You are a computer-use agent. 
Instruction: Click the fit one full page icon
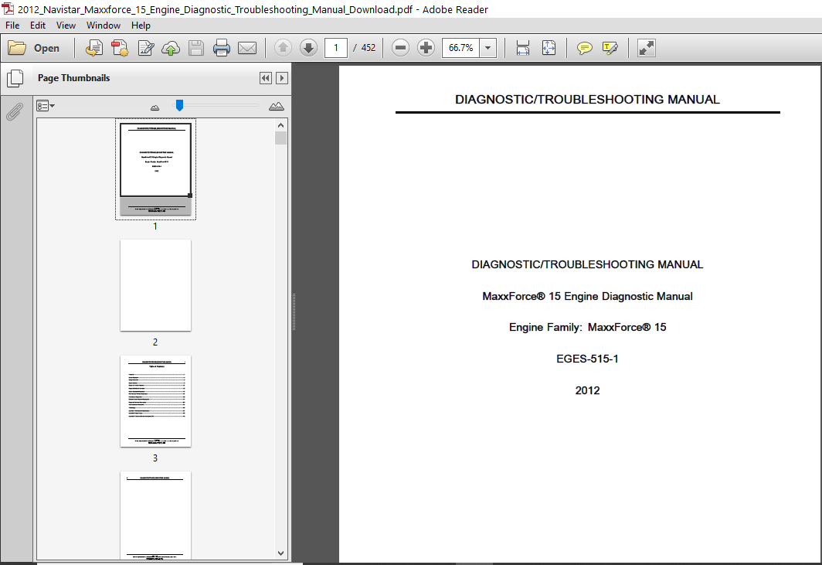pyautogui.click(x=549, y=48)
